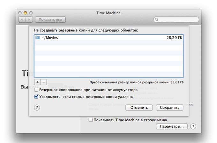
Task: Click the Сохранить button
Action: point(169,108)
